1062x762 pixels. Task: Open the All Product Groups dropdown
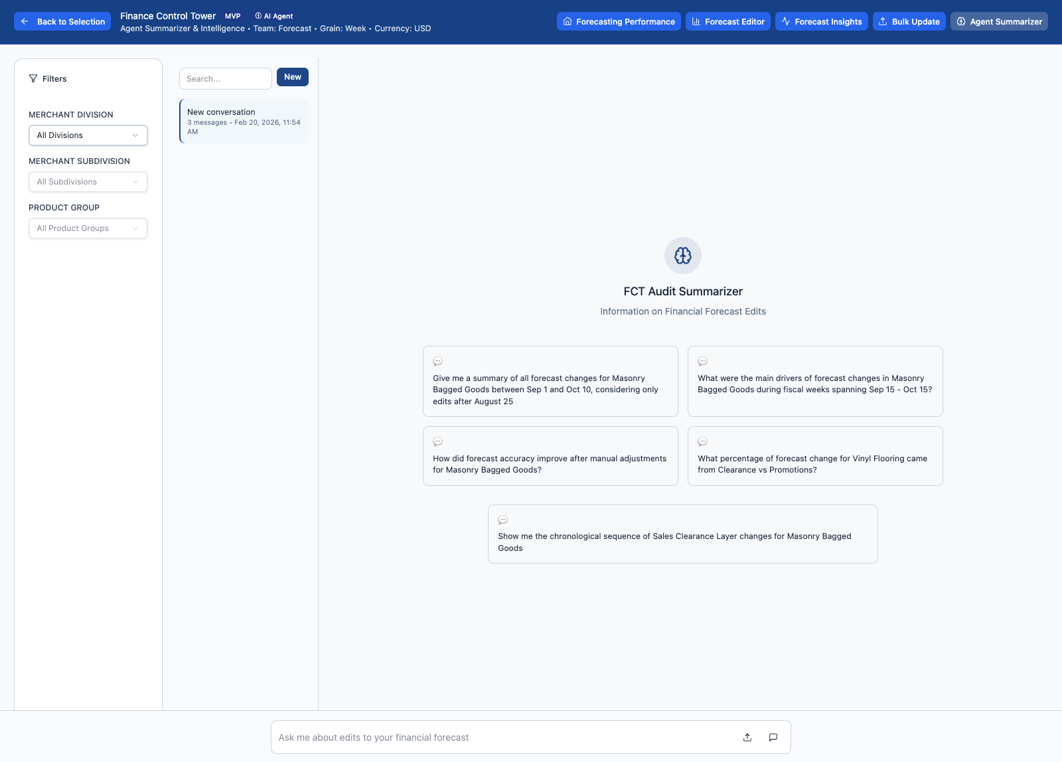88,228
